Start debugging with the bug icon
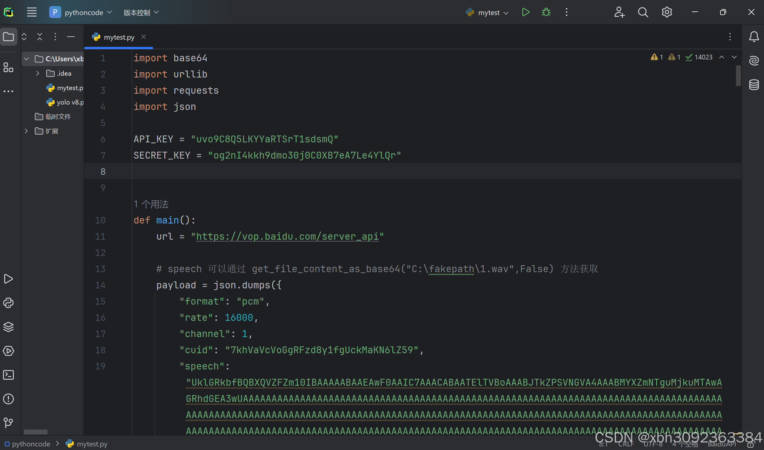 [546, 12]
